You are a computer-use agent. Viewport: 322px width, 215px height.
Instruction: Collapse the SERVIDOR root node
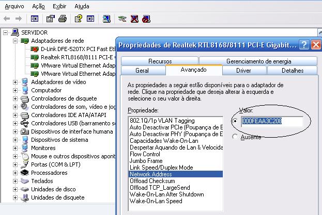click(x=5, y=33)
